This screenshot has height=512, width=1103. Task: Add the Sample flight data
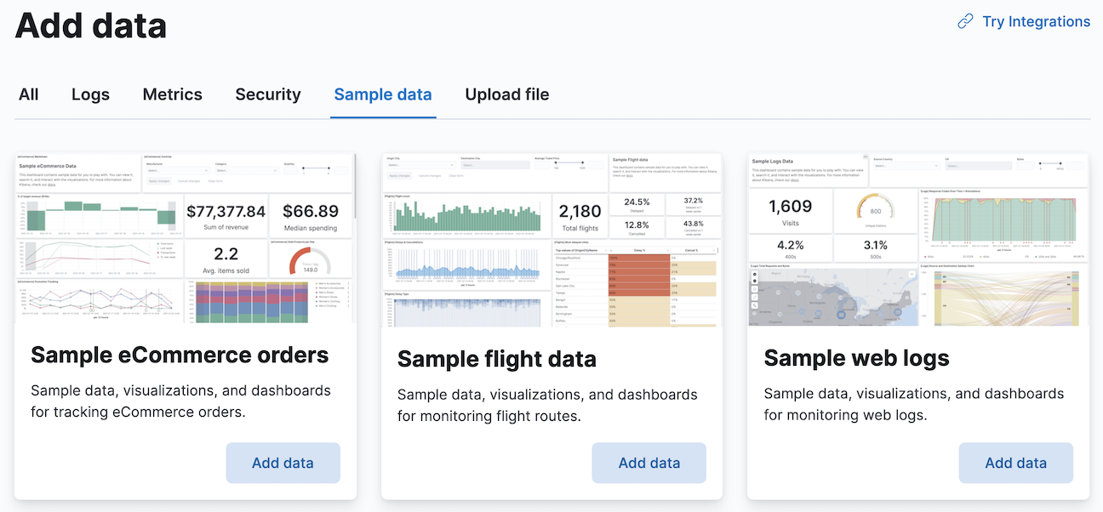(649, 462)
